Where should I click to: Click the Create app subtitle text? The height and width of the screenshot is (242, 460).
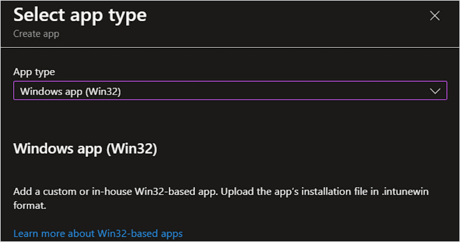(36, 34)
